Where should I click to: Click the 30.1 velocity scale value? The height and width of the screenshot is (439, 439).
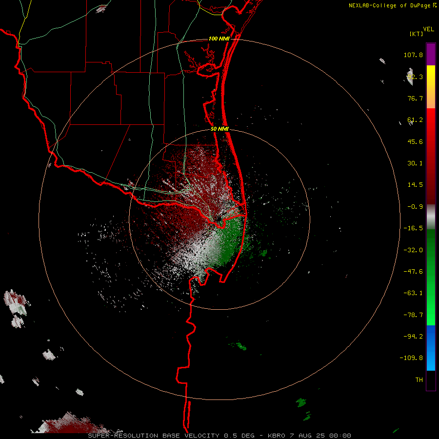tap(415, 163)
